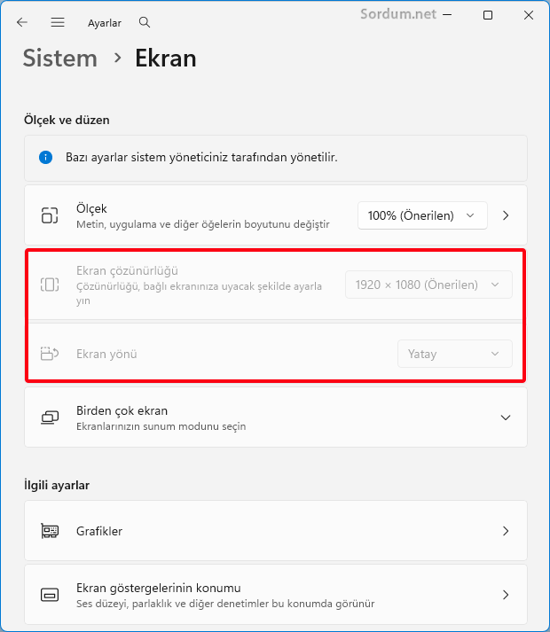Open Ekran göstergelerinin konumu settings
Image resolution: width=550 pixels, height=632 pixels.
[x=275, y=595]
